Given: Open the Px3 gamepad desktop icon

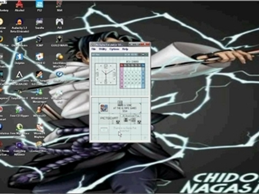Looking at the screenshot, I should (59, 24).
